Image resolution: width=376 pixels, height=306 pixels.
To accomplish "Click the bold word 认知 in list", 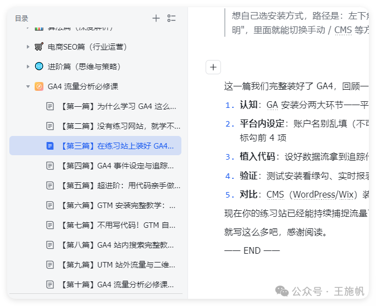I will point(248,105).
